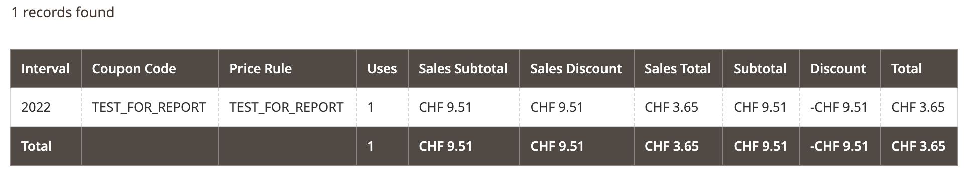Click the footer row Sales Subtotal CHF 9.51
The width and height of the screenshot is (969, 196).
446,146
